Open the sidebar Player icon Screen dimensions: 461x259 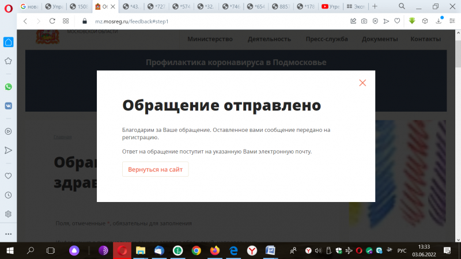pyautogui.click(x=9, y=131)
